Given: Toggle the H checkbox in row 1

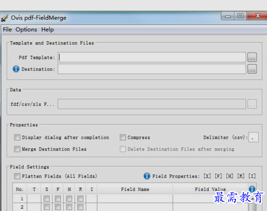Looking at the screenshot, I should pos(69,198).
